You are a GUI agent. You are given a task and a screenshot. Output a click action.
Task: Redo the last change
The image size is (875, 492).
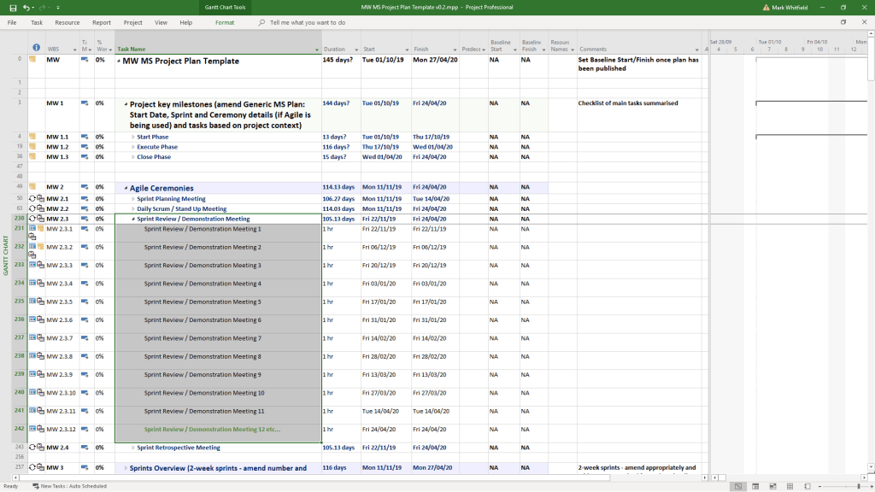point(42,6)
